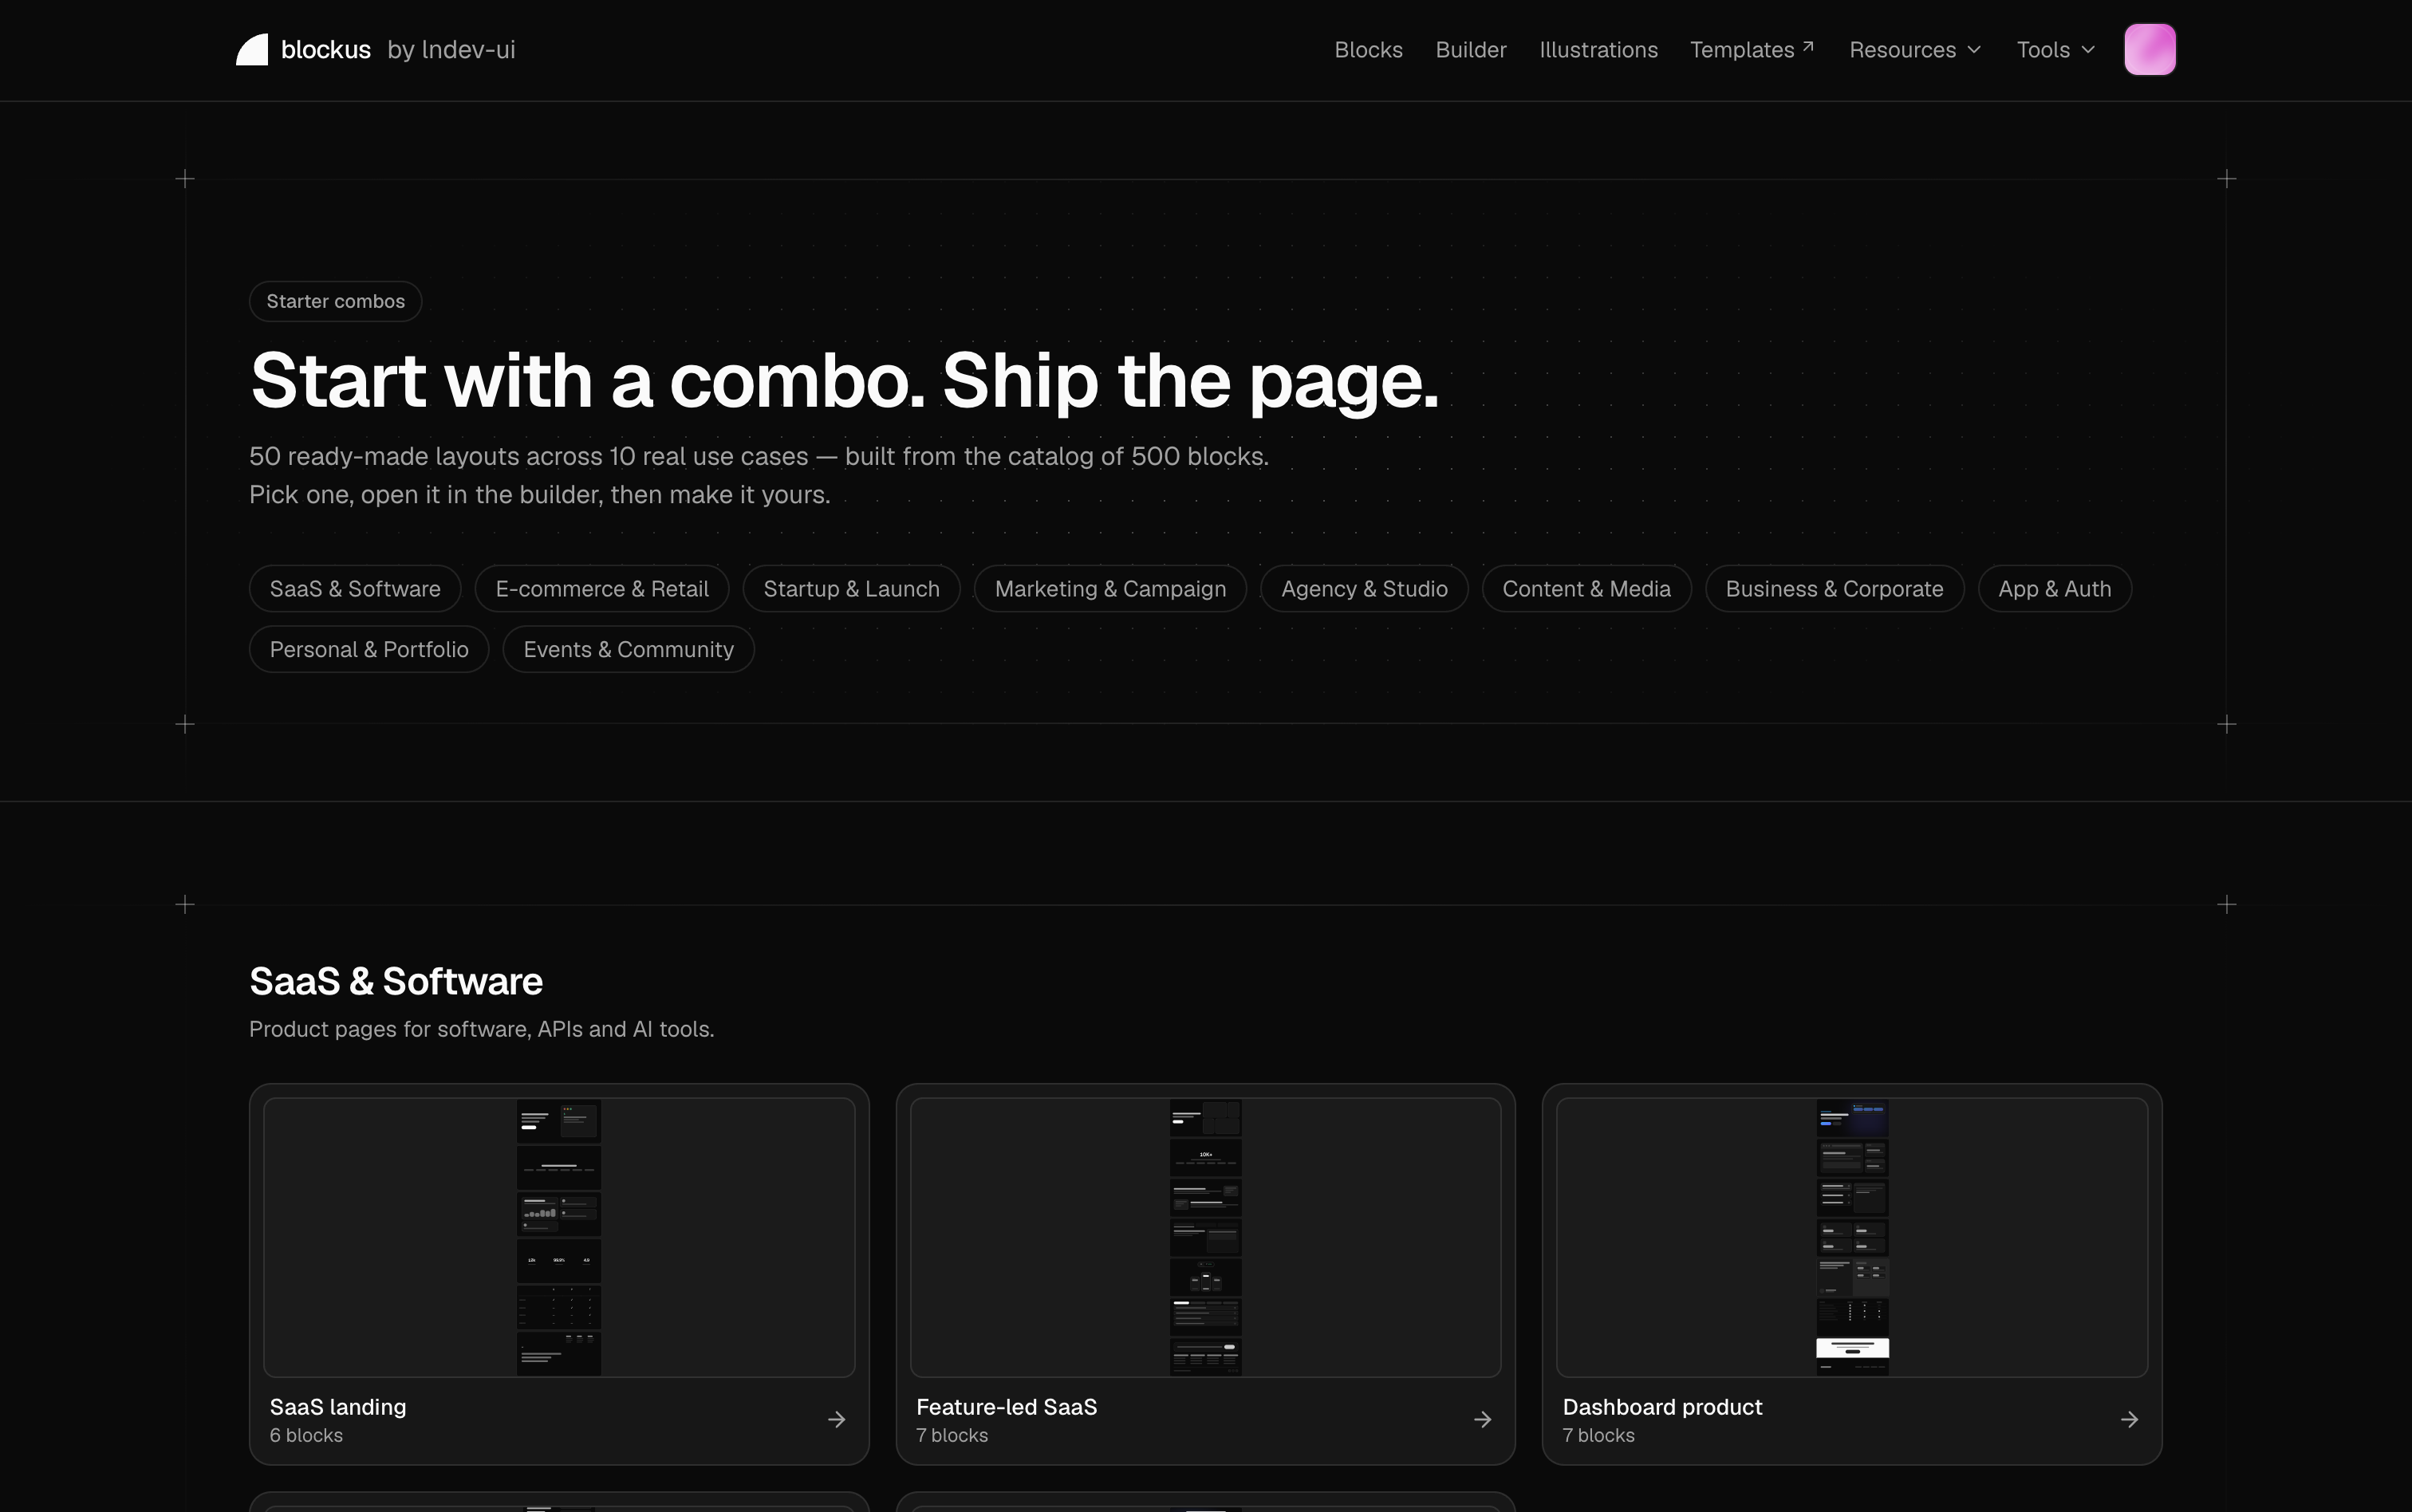Open the SaaS landing preview thumbnail
2412x1512 pixels.
pyautogui.click(x=559, y=1237)
